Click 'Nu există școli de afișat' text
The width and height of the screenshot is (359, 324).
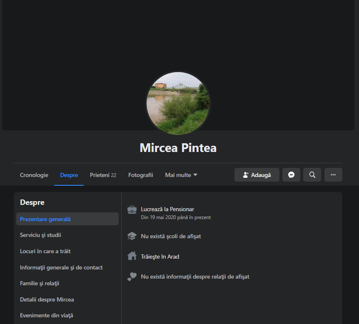(x=171, y=236)
